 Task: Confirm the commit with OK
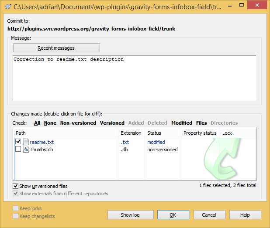[x=173, y=215]
